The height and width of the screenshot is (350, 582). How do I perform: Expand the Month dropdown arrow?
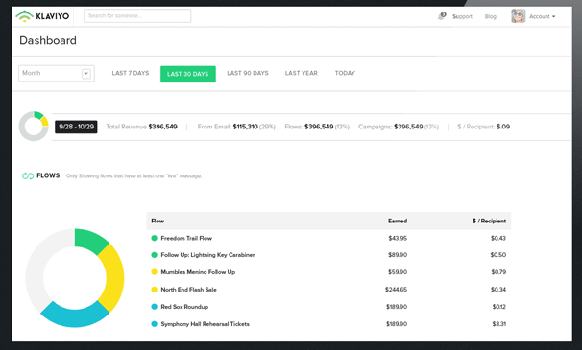[86, 74]
